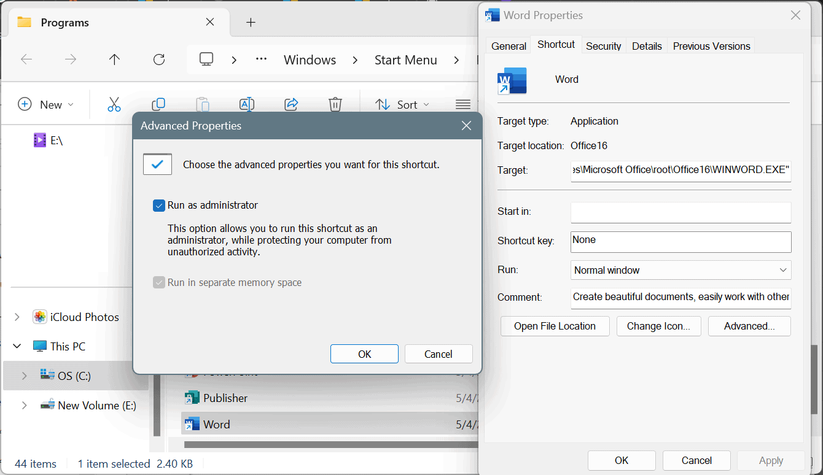Click the Paste clipboard icon
Image resolution: width=823 pixels, height=475 pixels.
click(203, 104)
